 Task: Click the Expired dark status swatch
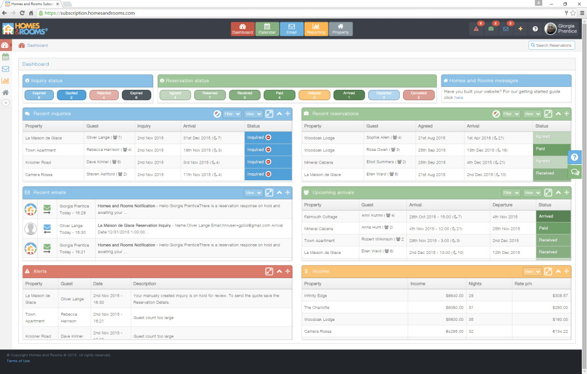(136, 95)
